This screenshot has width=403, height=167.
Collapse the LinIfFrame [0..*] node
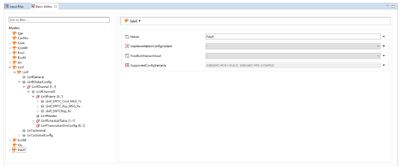pyautogui.click(x=33, y=96)
